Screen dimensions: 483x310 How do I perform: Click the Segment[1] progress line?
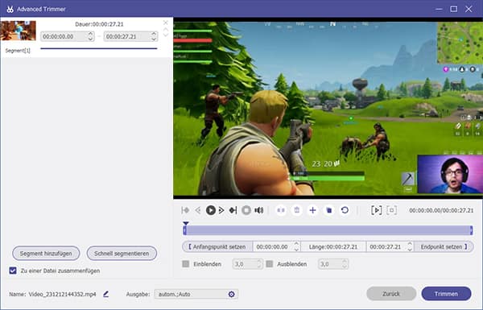point(99,48)
